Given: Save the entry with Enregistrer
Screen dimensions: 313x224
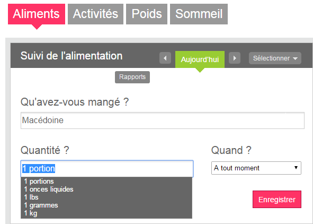Looking at the screenshot, I should click(x=277, y=200).
